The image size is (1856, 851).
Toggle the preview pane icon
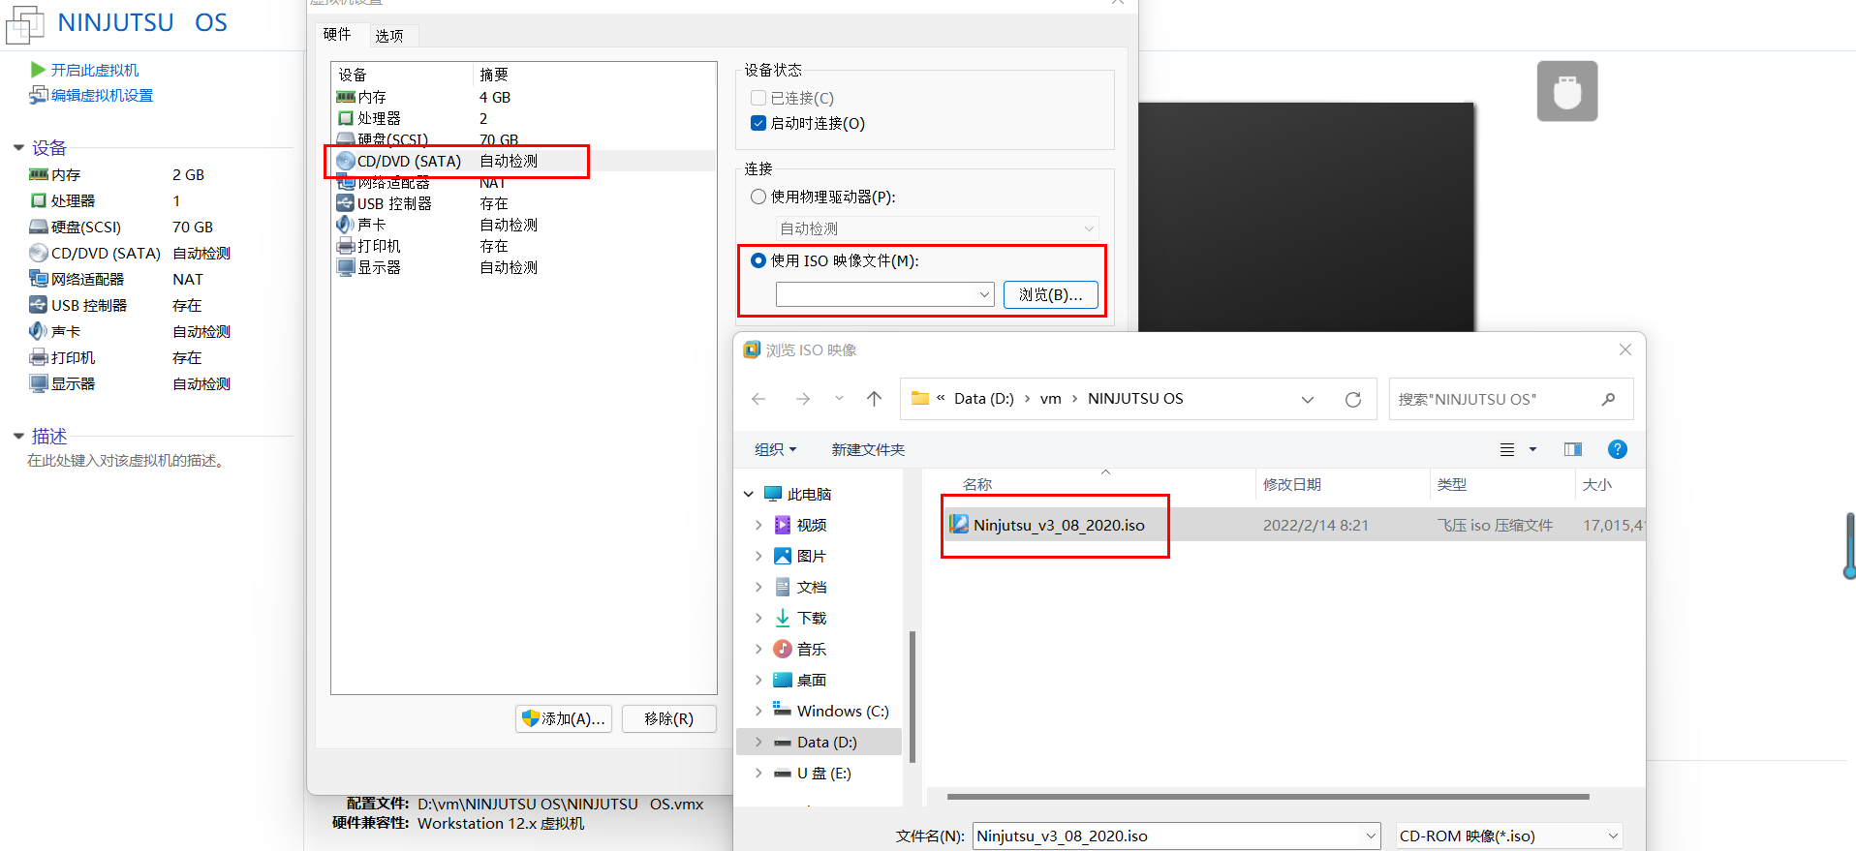pyautogui.click(x=1572, y=449)
